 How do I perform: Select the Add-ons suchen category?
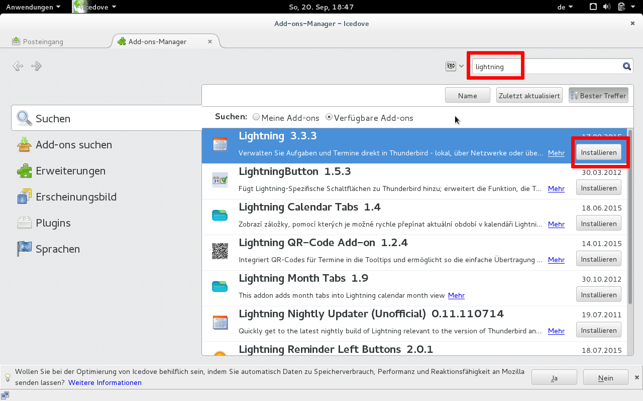click(x=73, y=145)
